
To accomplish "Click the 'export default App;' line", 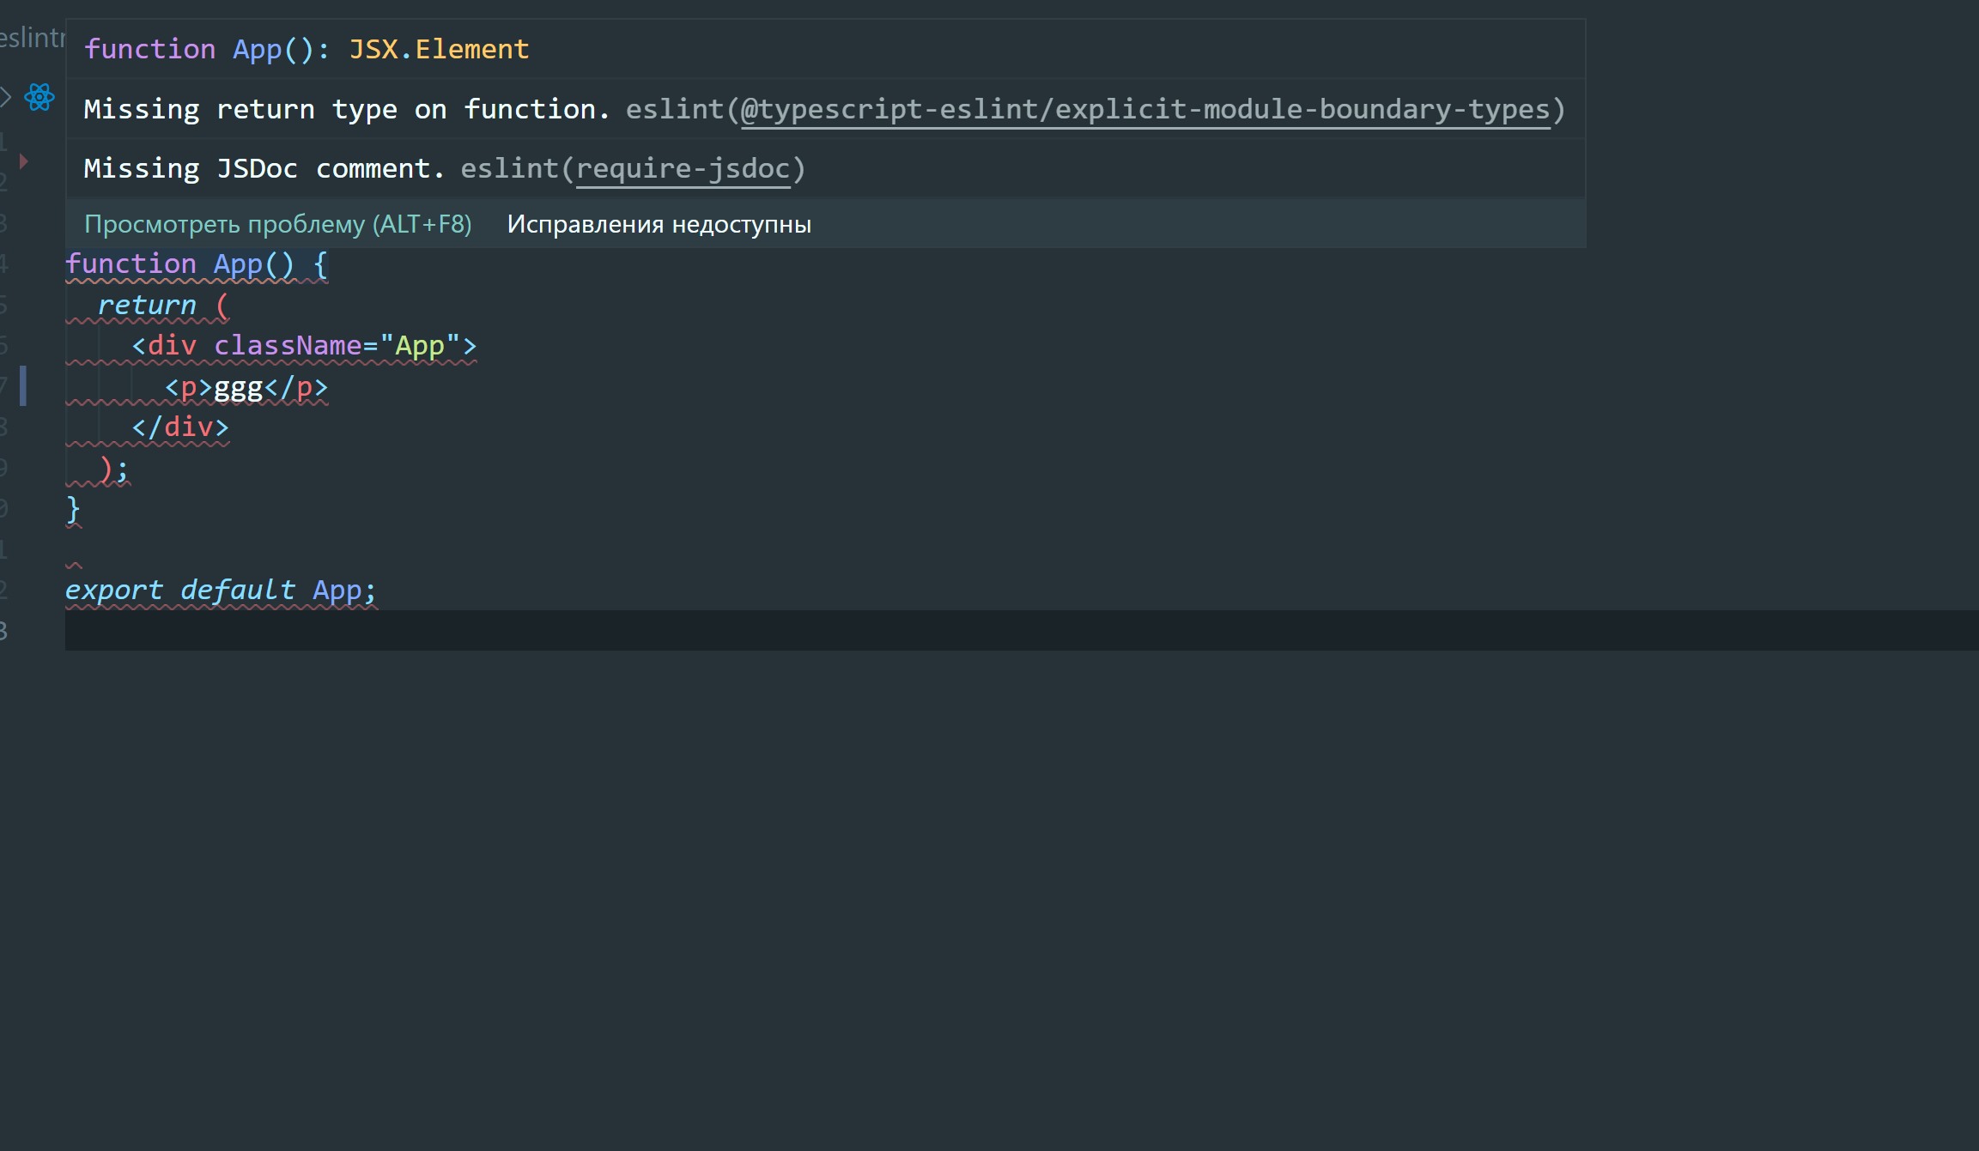I will pyautogui.click(x=221, y=591).
